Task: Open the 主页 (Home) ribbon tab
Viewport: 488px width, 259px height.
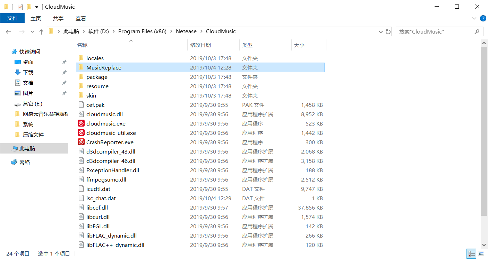Action: click(36, 18)
